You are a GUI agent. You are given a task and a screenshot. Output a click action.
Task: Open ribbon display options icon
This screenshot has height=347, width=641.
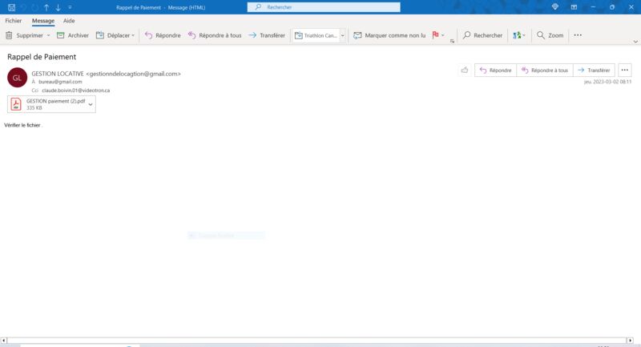point(574,7)
